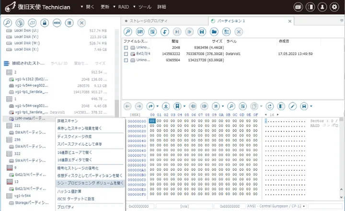Click the refresh icon in hex toolbar
This screenshot has height=211, width=345.
269,106
